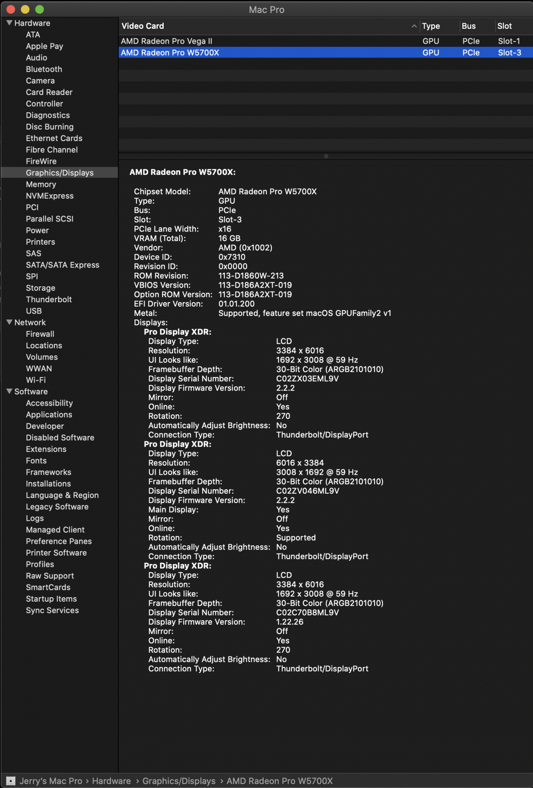The height and width of the screenshot is (788, 533).
Task: Click Hardware in the path bar
Action: click(111, 781)
